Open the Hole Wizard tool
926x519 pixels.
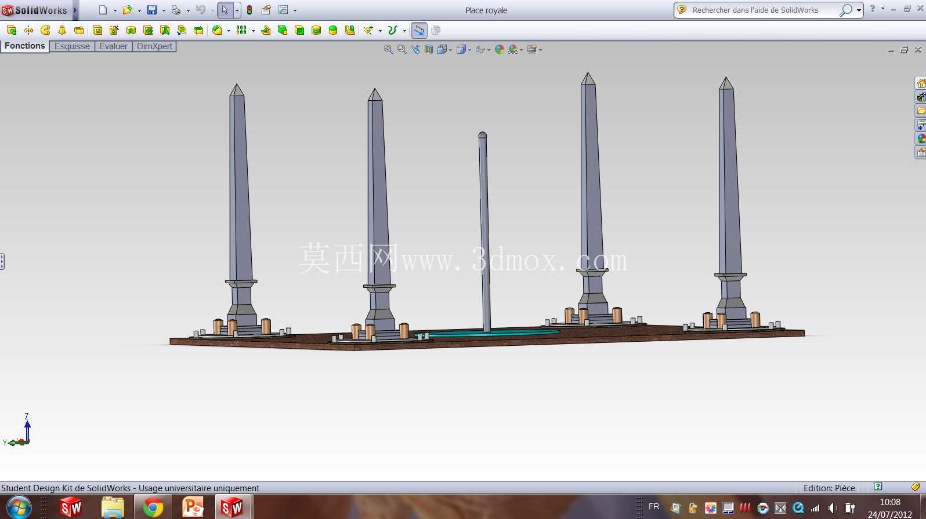tap(114, 30)
